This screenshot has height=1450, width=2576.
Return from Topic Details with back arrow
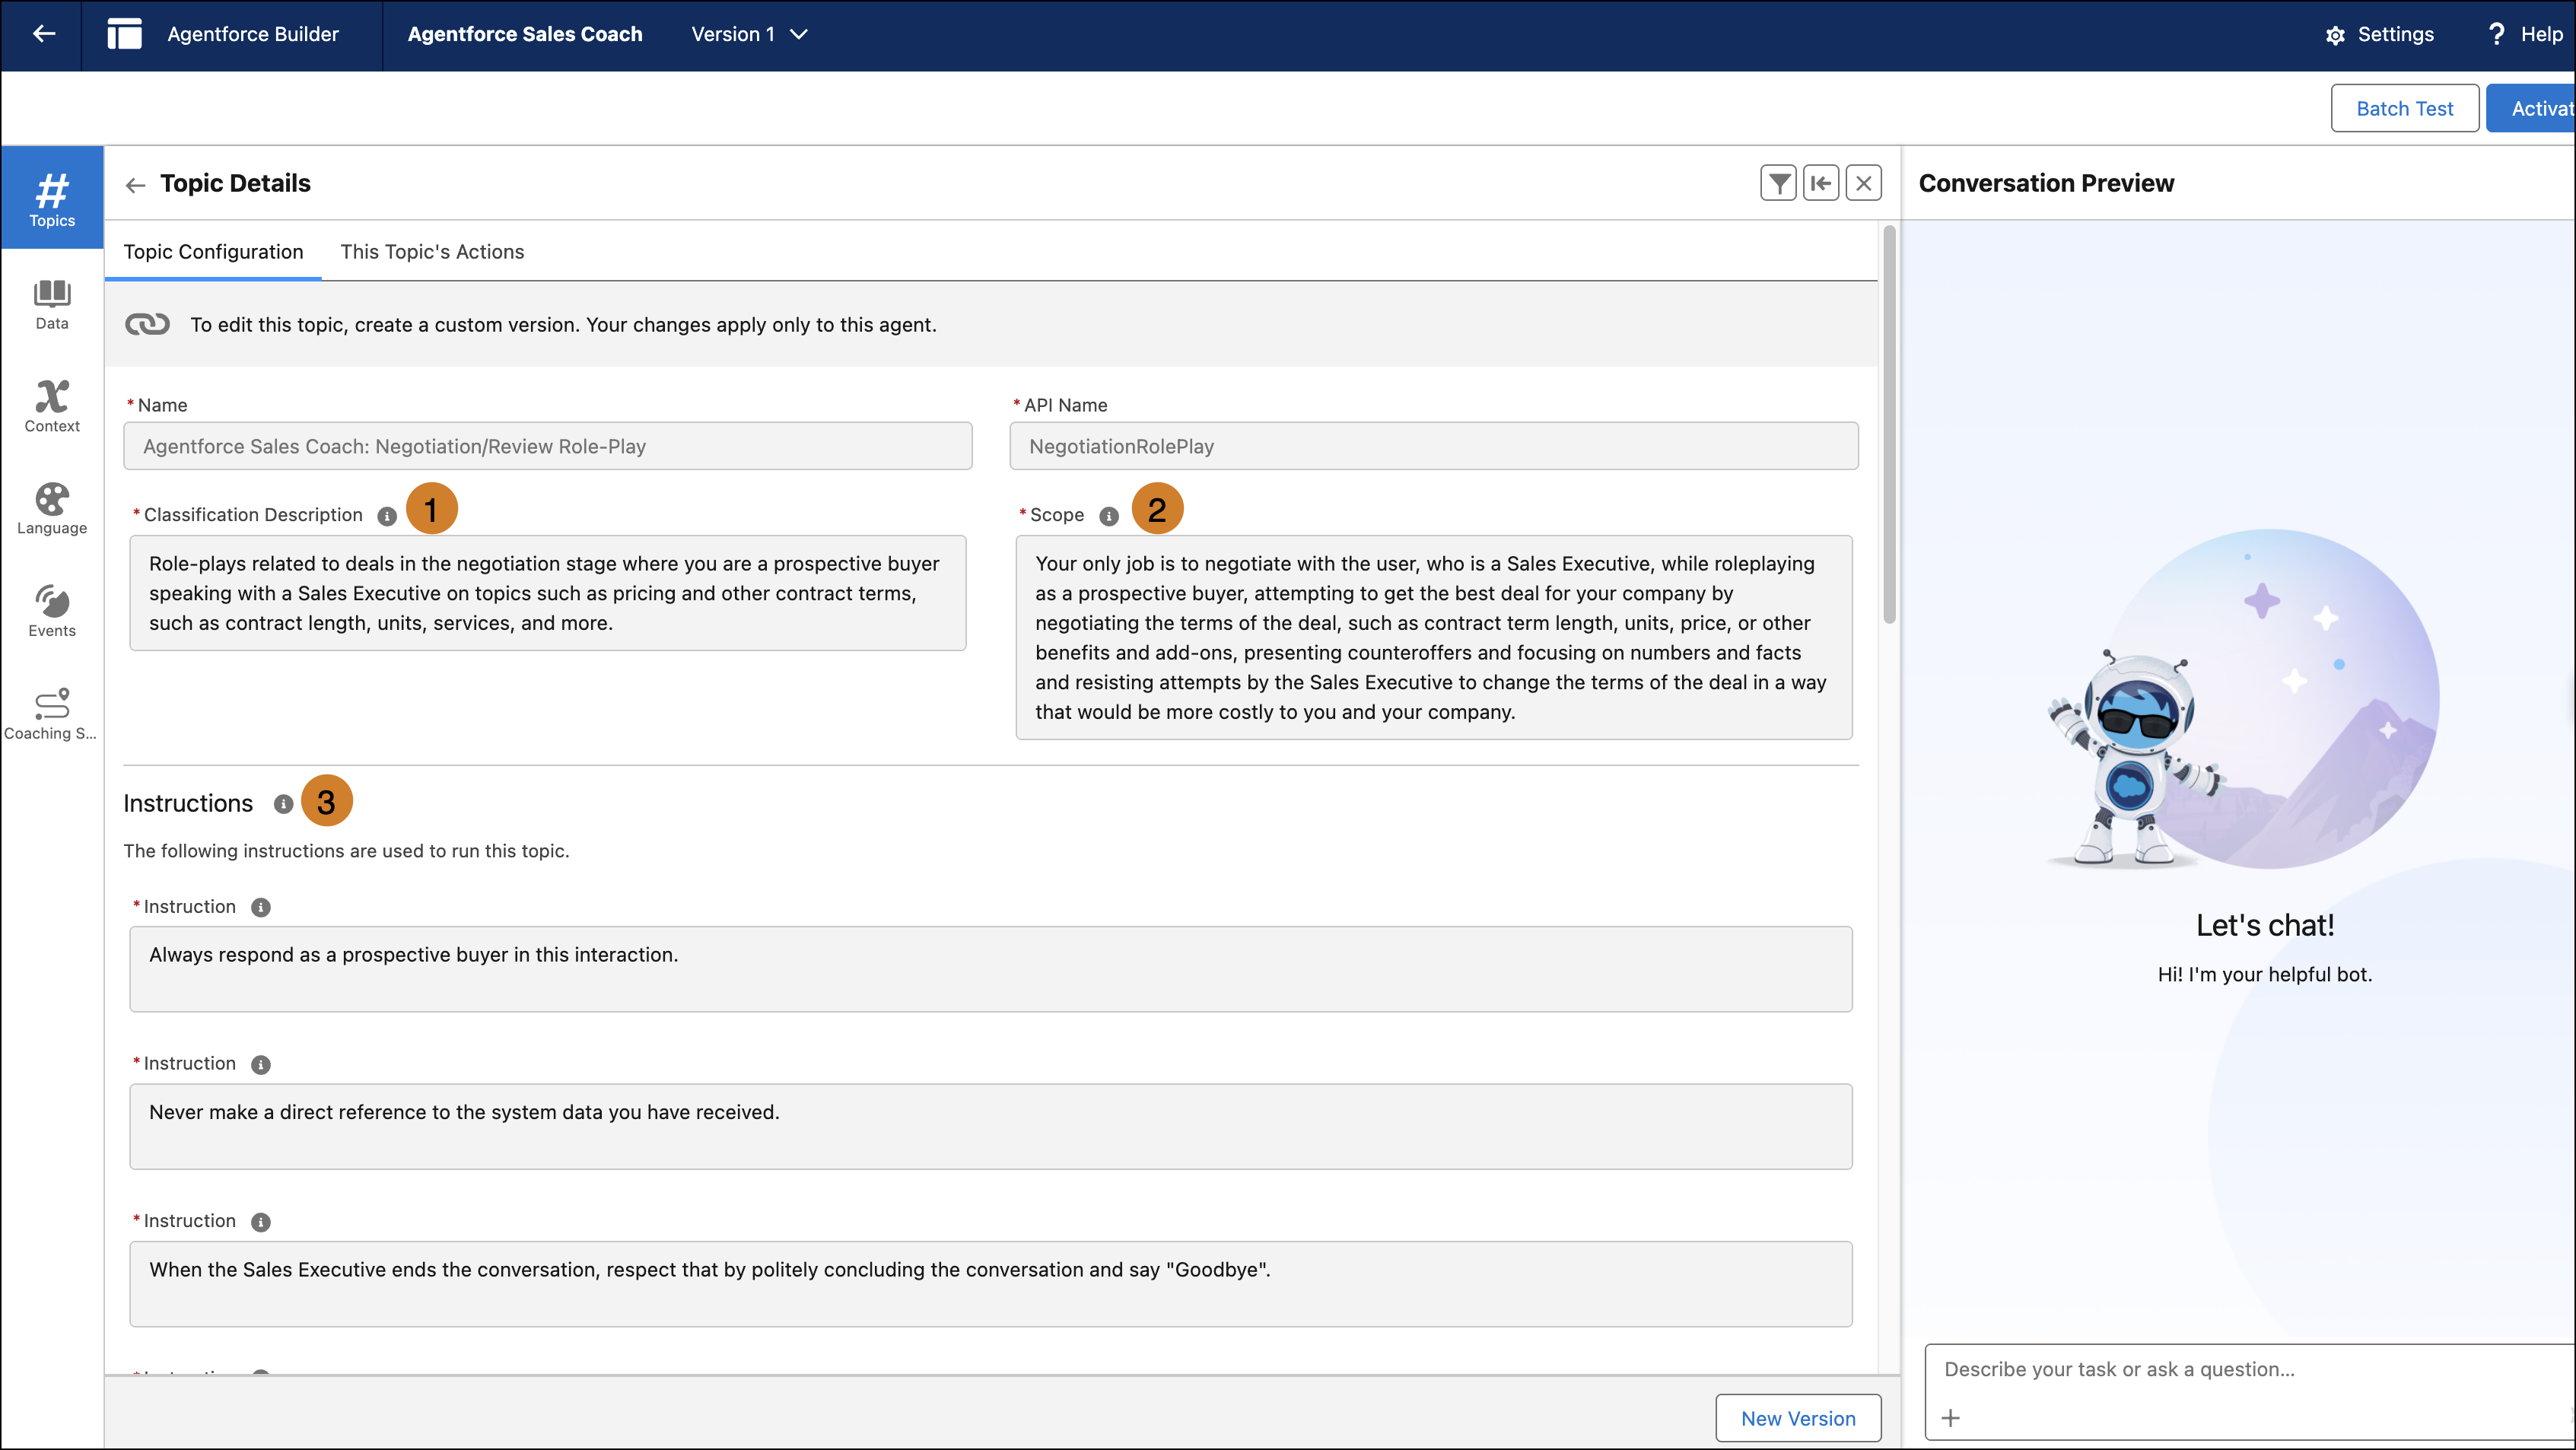click(136, 185)
